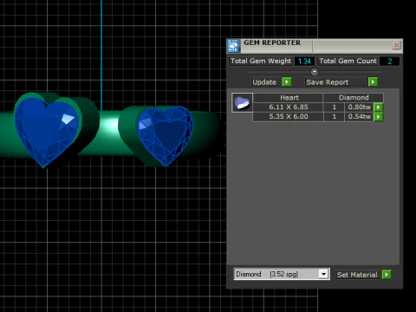Screen dimensions: 416x312
Task: Select the heart gem thumbnail
Action: coord(242,103)
